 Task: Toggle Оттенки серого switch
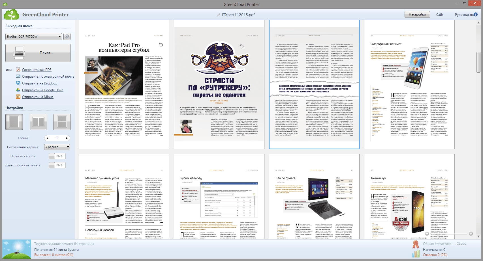coord(57,156)
